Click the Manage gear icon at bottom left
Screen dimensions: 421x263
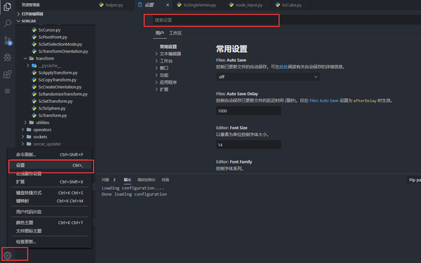[8, 255]
